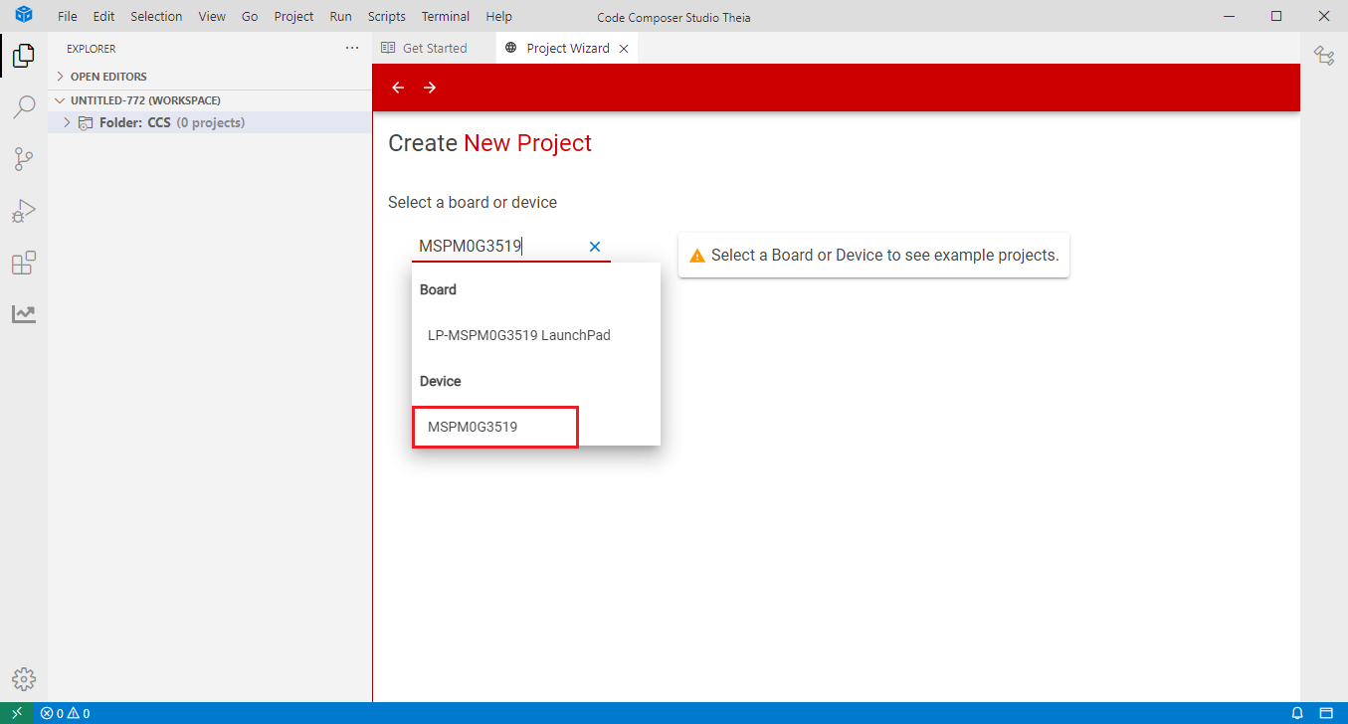The width and height of the screenshot is (1348, 724).
Task: Choose LP-MSPM0G3519 LaunchPad board option
Action: pos(535,335)
